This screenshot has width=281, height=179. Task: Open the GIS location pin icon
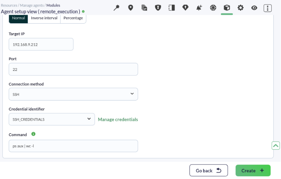[130, 8]
